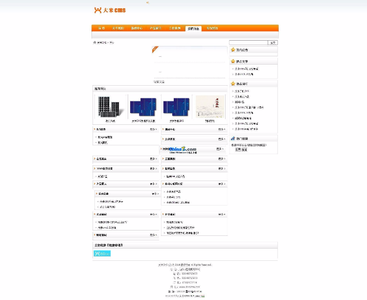Click the star icon beside 站内公告

pyautogui.click(x=233, y=49)
